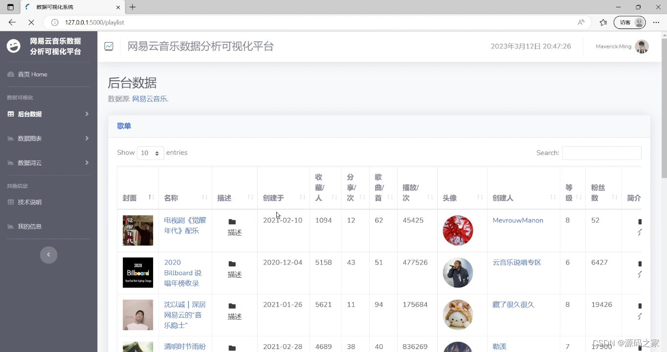
Task: Sort the table by 创建于 column
Action: (x=284, y=188)
